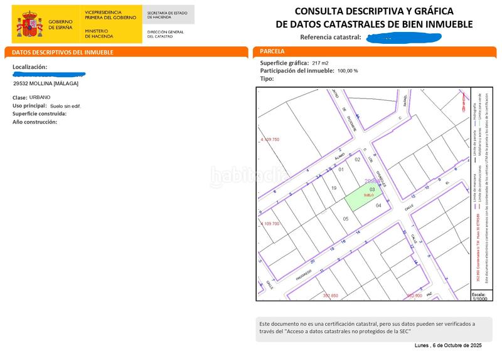Click 'Participación del inmueble:' label
Screen dimensions: 502x354
point(297,71)
